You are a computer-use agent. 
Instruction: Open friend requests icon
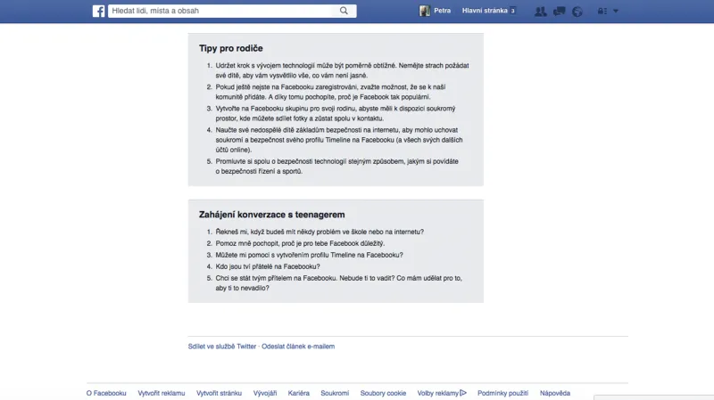pos(541,12)
